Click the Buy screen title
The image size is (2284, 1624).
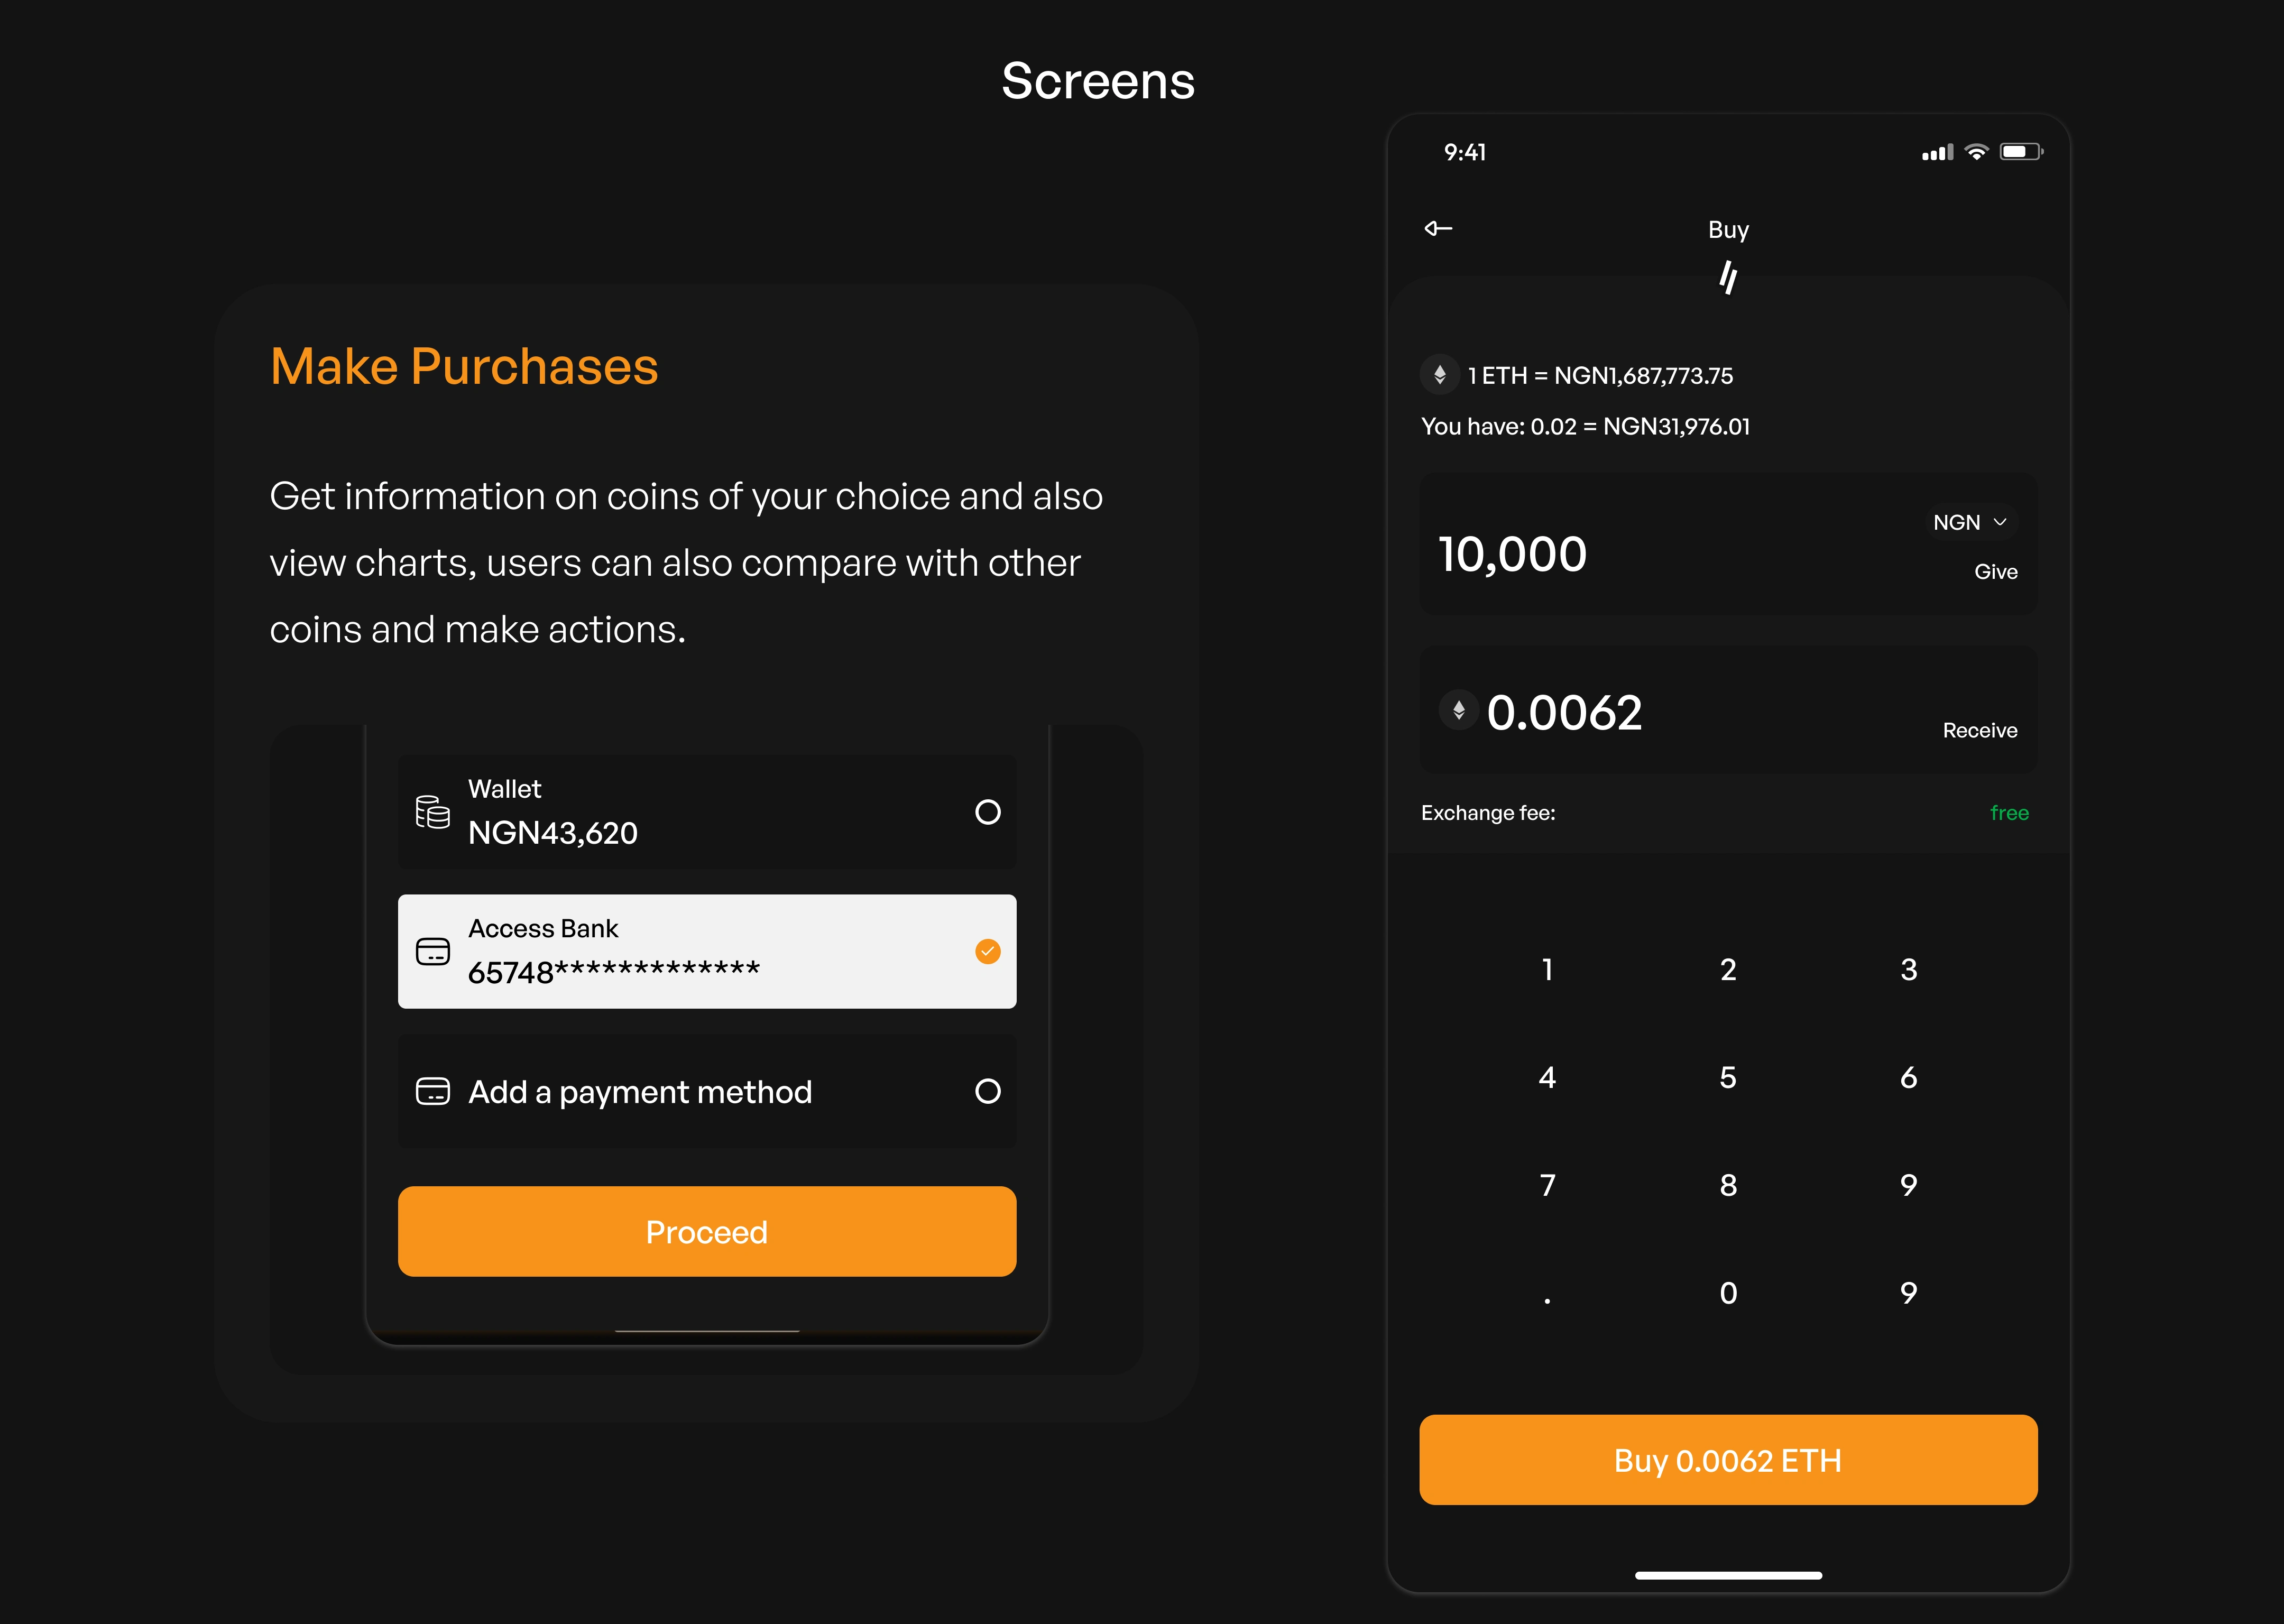[1728, 230]
